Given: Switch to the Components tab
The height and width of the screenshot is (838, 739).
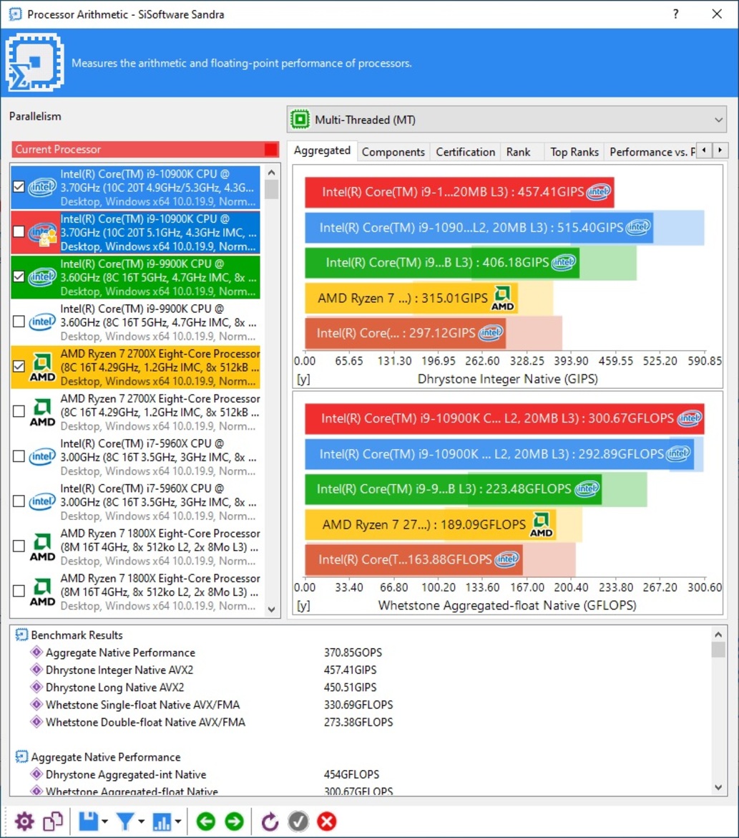Looking at the screenshot, I should (x=393, y=152).
